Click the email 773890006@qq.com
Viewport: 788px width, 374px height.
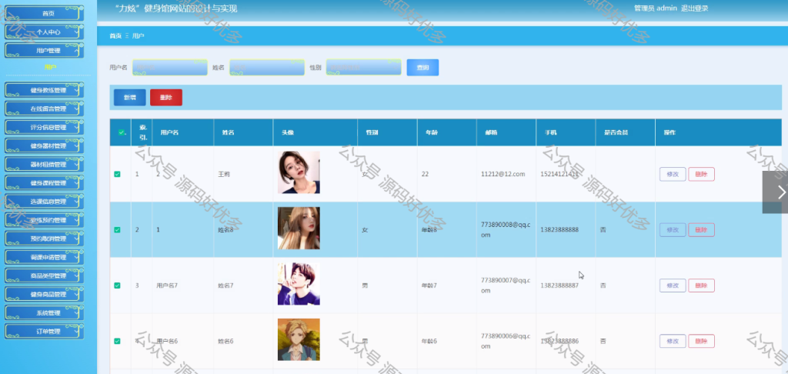tap(506, 341)
